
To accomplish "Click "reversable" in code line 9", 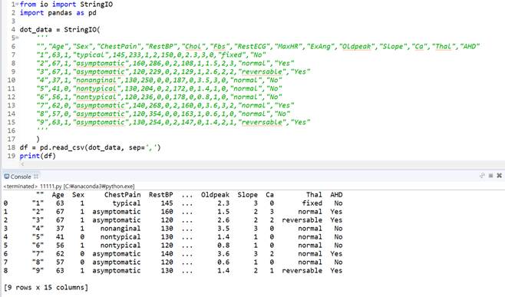I will [x=262, y=71].
